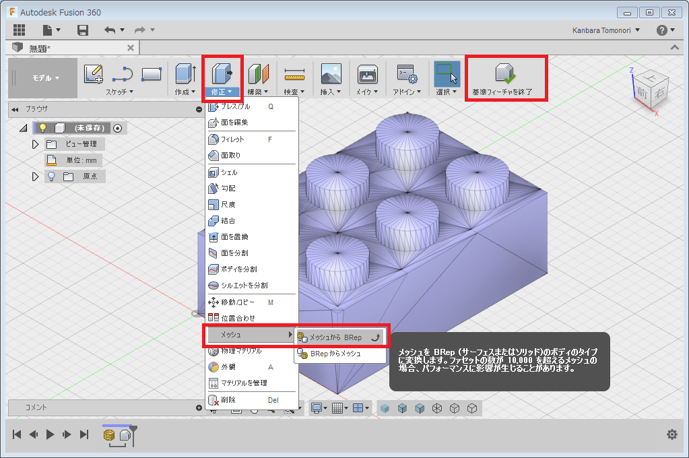Open timeline settings gear
Image resolution: width=689 pixels, height=458 pixels.
672,434
